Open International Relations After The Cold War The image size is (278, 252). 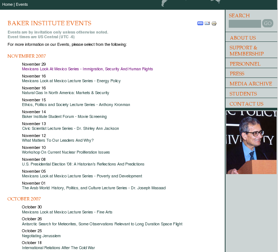point(58,248)
